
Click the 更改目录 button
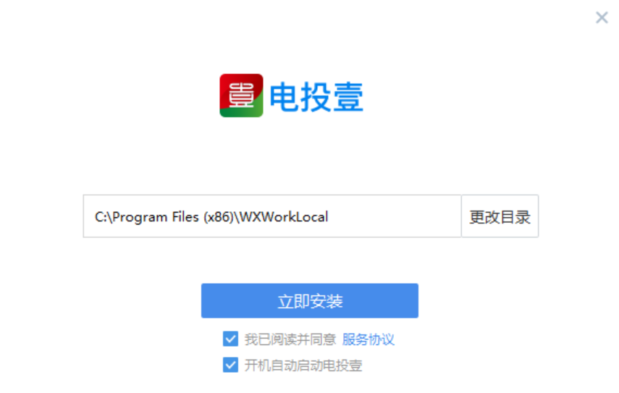click(x=500, y=216)
